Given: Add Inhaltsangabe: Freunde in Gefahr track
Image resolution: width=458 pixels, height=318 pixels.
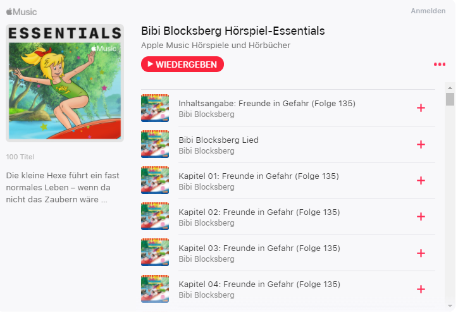Looking at the screenshot, I should click(x=421, y=108).
